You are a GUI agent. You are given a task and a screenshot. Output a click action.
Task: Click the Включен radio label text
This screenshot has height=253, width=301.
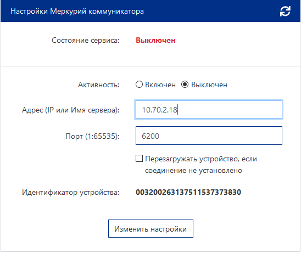point(160,85)
